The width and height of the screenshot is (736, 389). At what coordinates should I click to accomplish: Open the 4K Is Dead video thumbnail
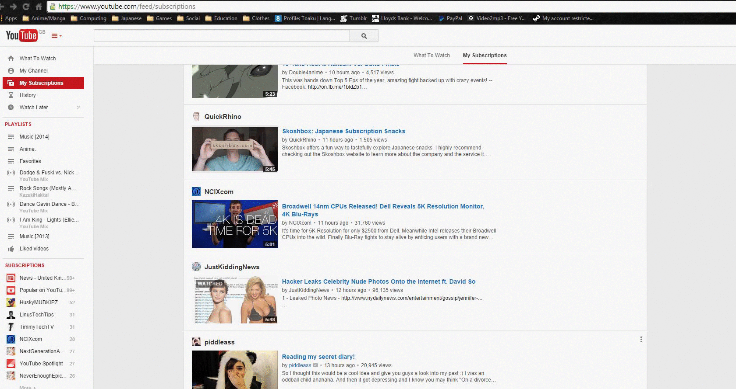pos(235,224)
